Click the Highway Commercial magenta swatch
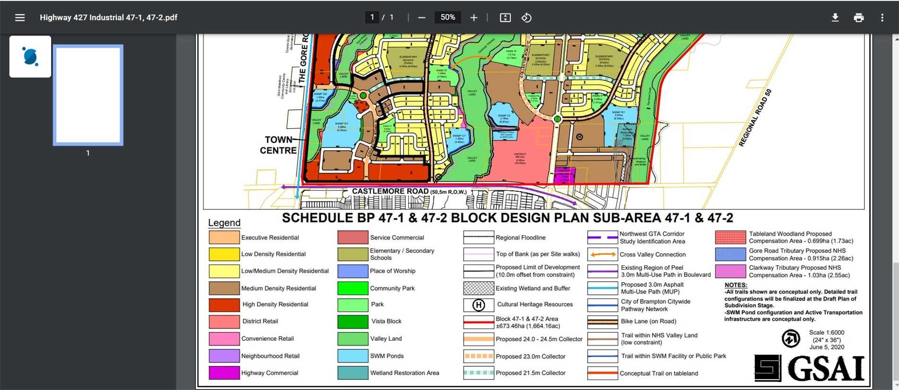Image resolution: width=899 pixels, height=390 pixels. pos(224,373)
